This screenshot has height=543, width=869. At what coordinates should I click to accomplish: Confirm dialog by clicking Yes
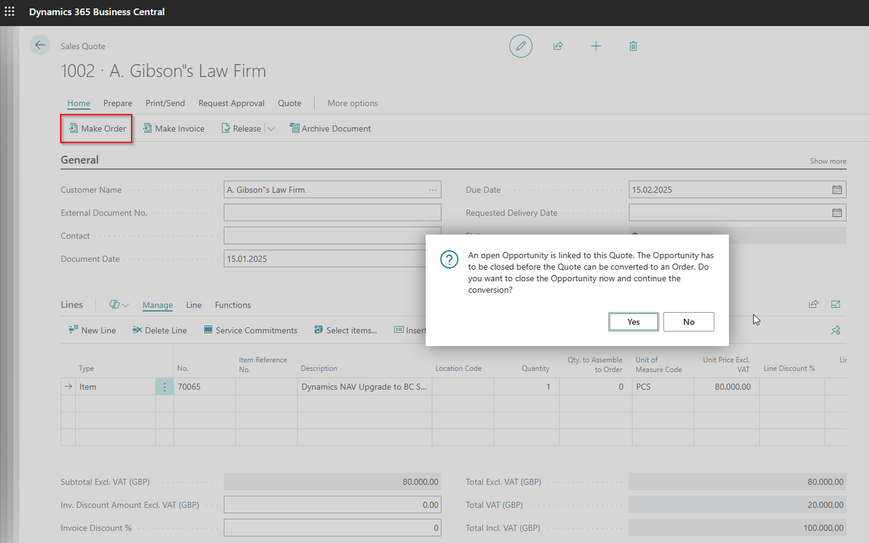pyautogui.click(x=633, y=322)
